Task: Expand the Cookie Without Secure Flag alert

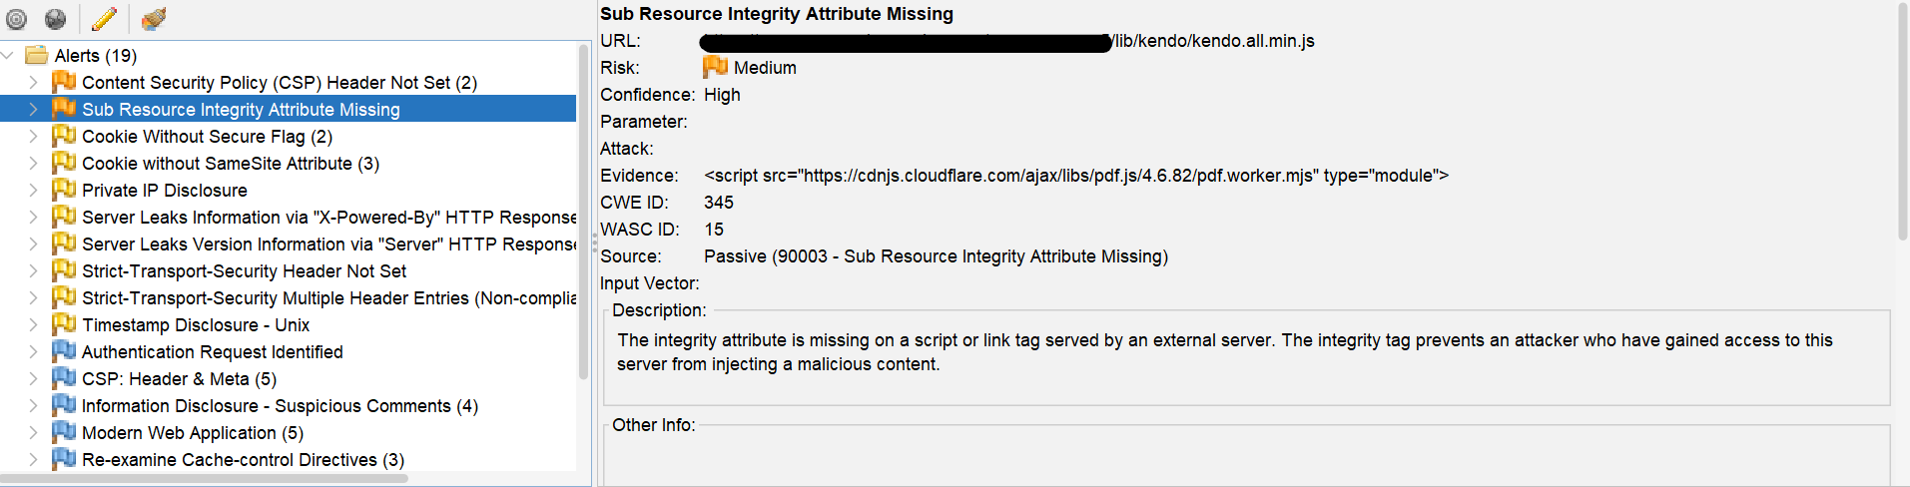Action: 33,136
